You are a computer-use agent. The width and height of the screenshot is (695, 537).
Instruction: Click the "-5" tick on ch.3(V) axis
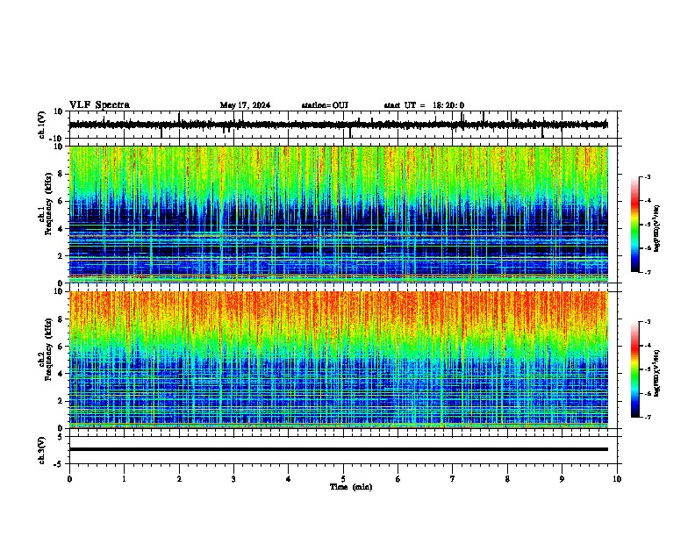pyautogui.click(x=60, y=464)
